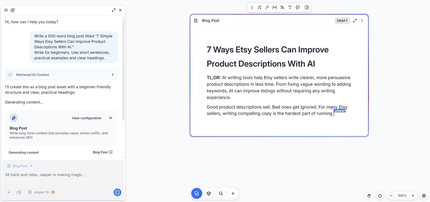Click the red Jasper j icon in the toolbar

click(252, 8)
